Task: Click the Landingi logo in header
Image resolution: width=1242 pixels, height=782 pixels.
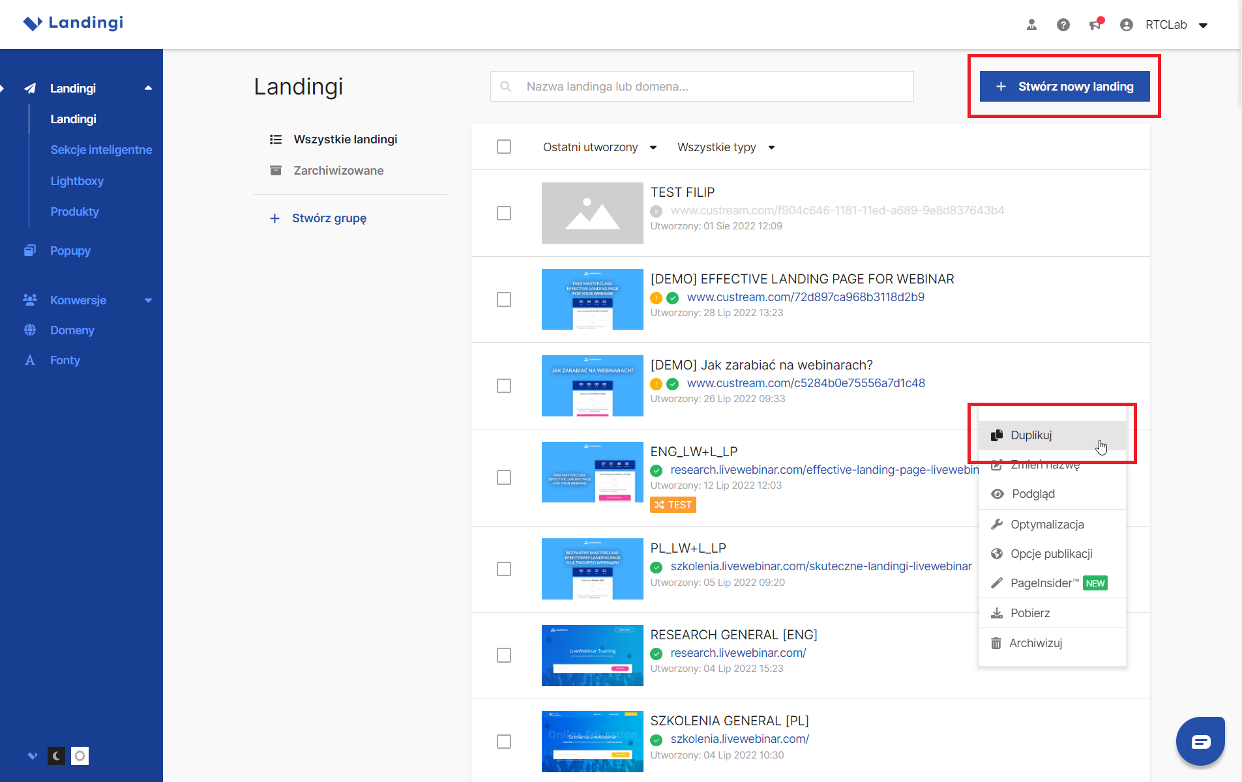Action: [x=73, y=23]
